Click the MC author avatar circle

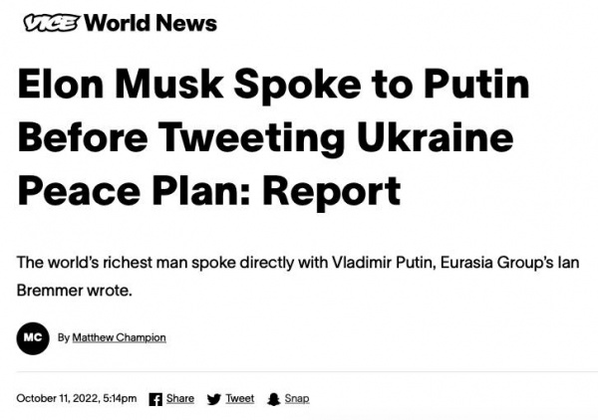[x=33, y=337]
